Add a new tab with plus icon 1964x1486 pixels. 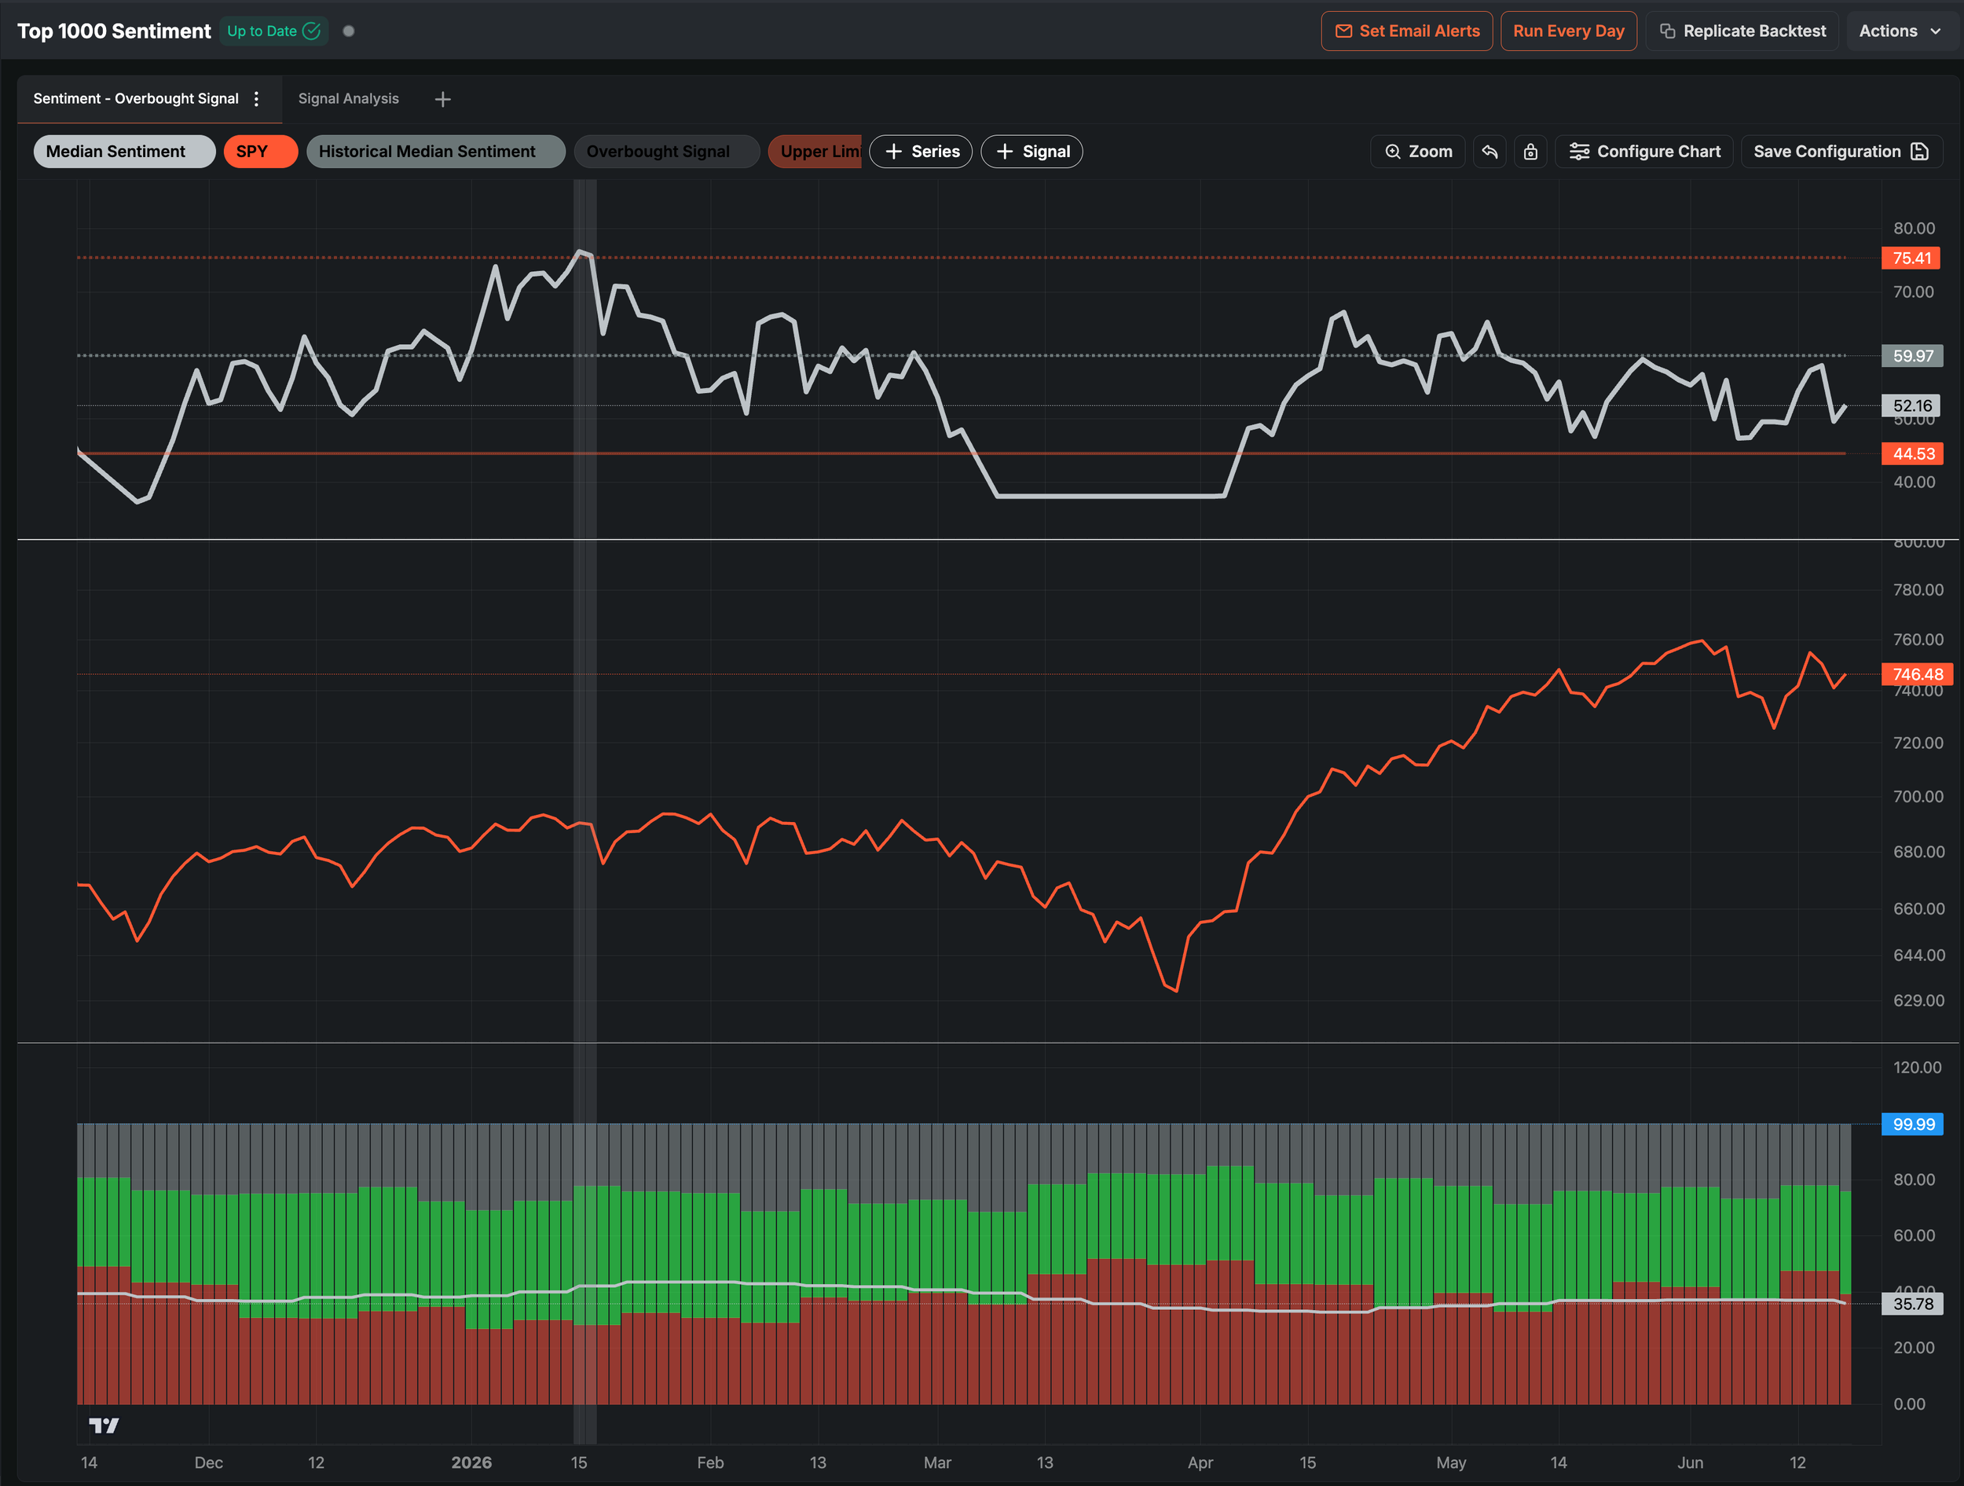click(x=442, y=100)
